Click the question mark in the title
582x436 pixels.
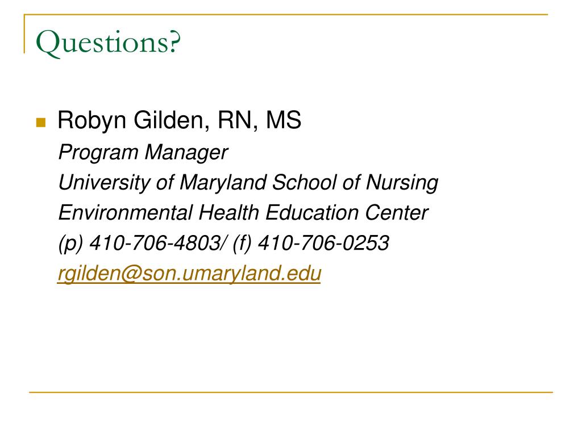click(x=175, y=41)
